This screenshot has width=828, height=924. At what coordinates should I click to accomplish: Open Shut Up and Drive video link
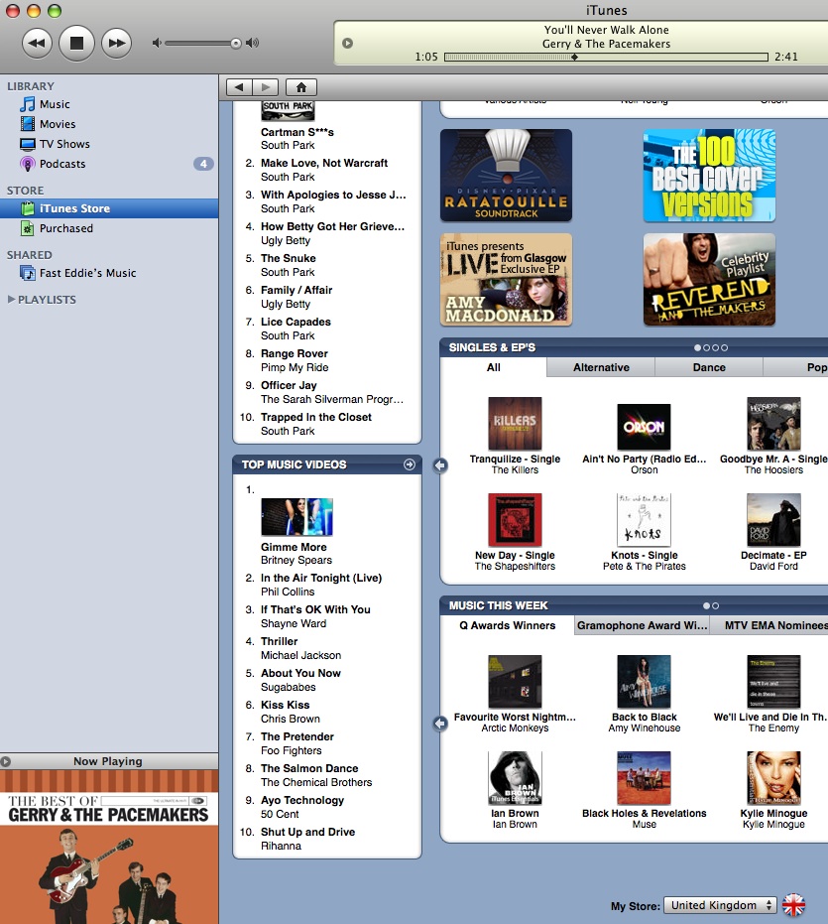click(x=308, y=832)
